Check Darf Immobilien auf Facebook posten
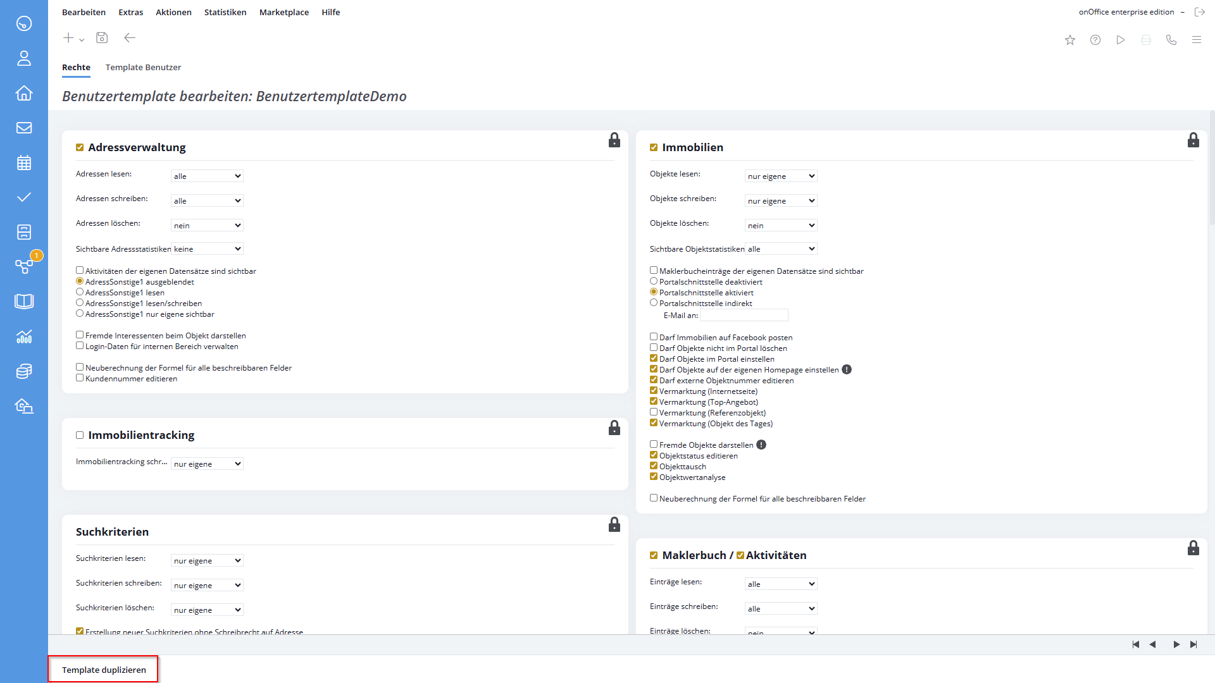This screenshot has height=683, width=1215. tap(654, 337)
